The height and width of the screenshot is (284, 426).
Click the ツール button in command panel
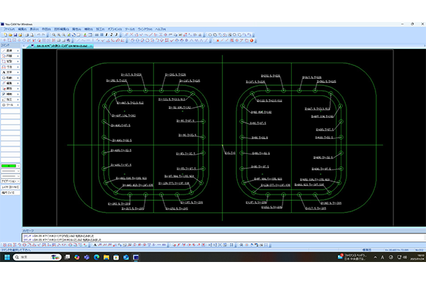(11, 105)
